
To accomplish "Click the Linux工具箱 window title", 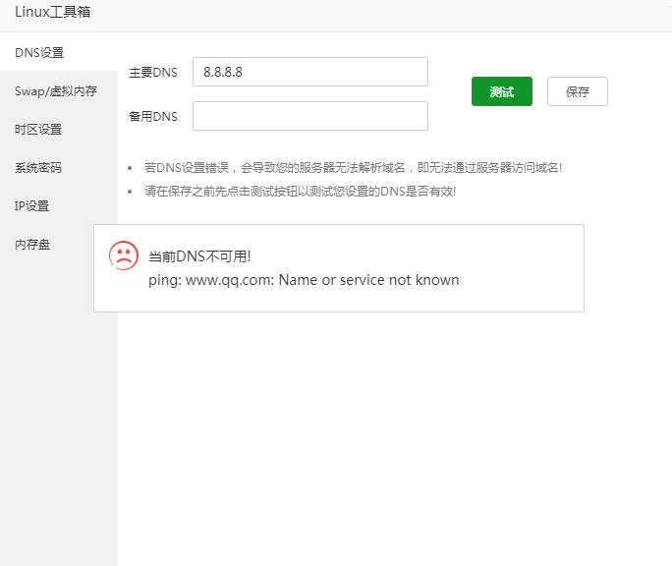I will [x=53, y=13].
